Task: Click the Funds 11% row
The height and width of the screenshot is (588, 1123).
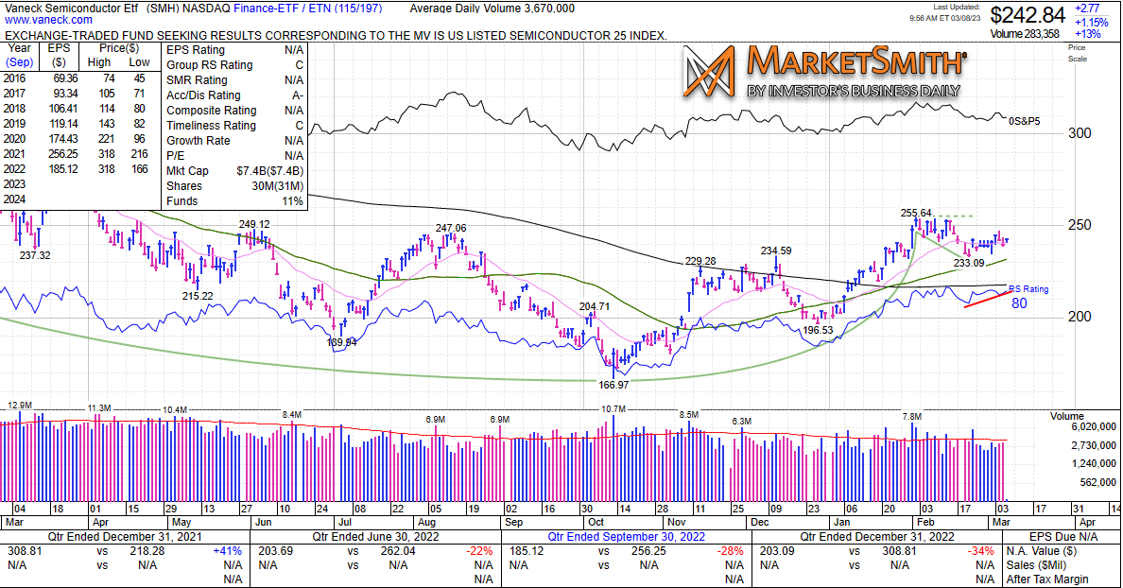Action: click(x=235, y=200)
